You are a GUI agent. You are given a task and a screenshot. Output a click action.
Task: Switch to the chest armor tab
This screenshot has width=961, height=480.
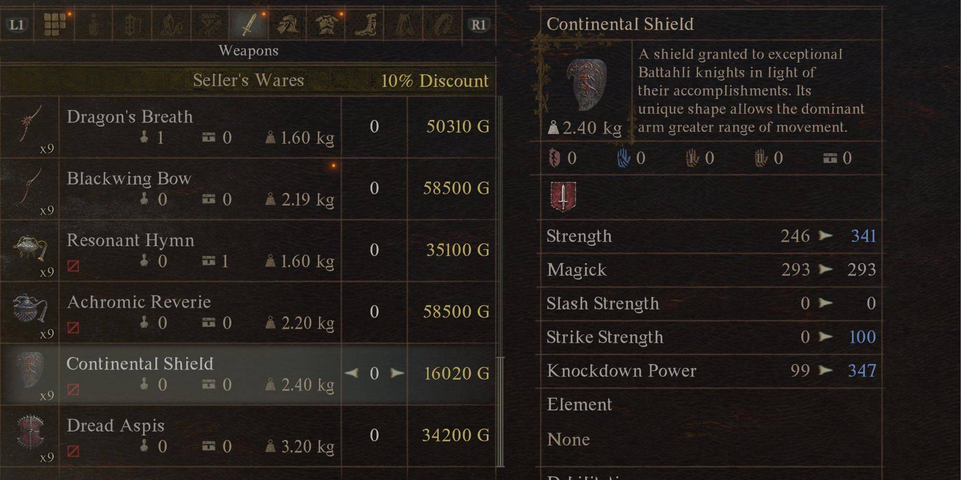pyautogui.click(x=327, y=24)
